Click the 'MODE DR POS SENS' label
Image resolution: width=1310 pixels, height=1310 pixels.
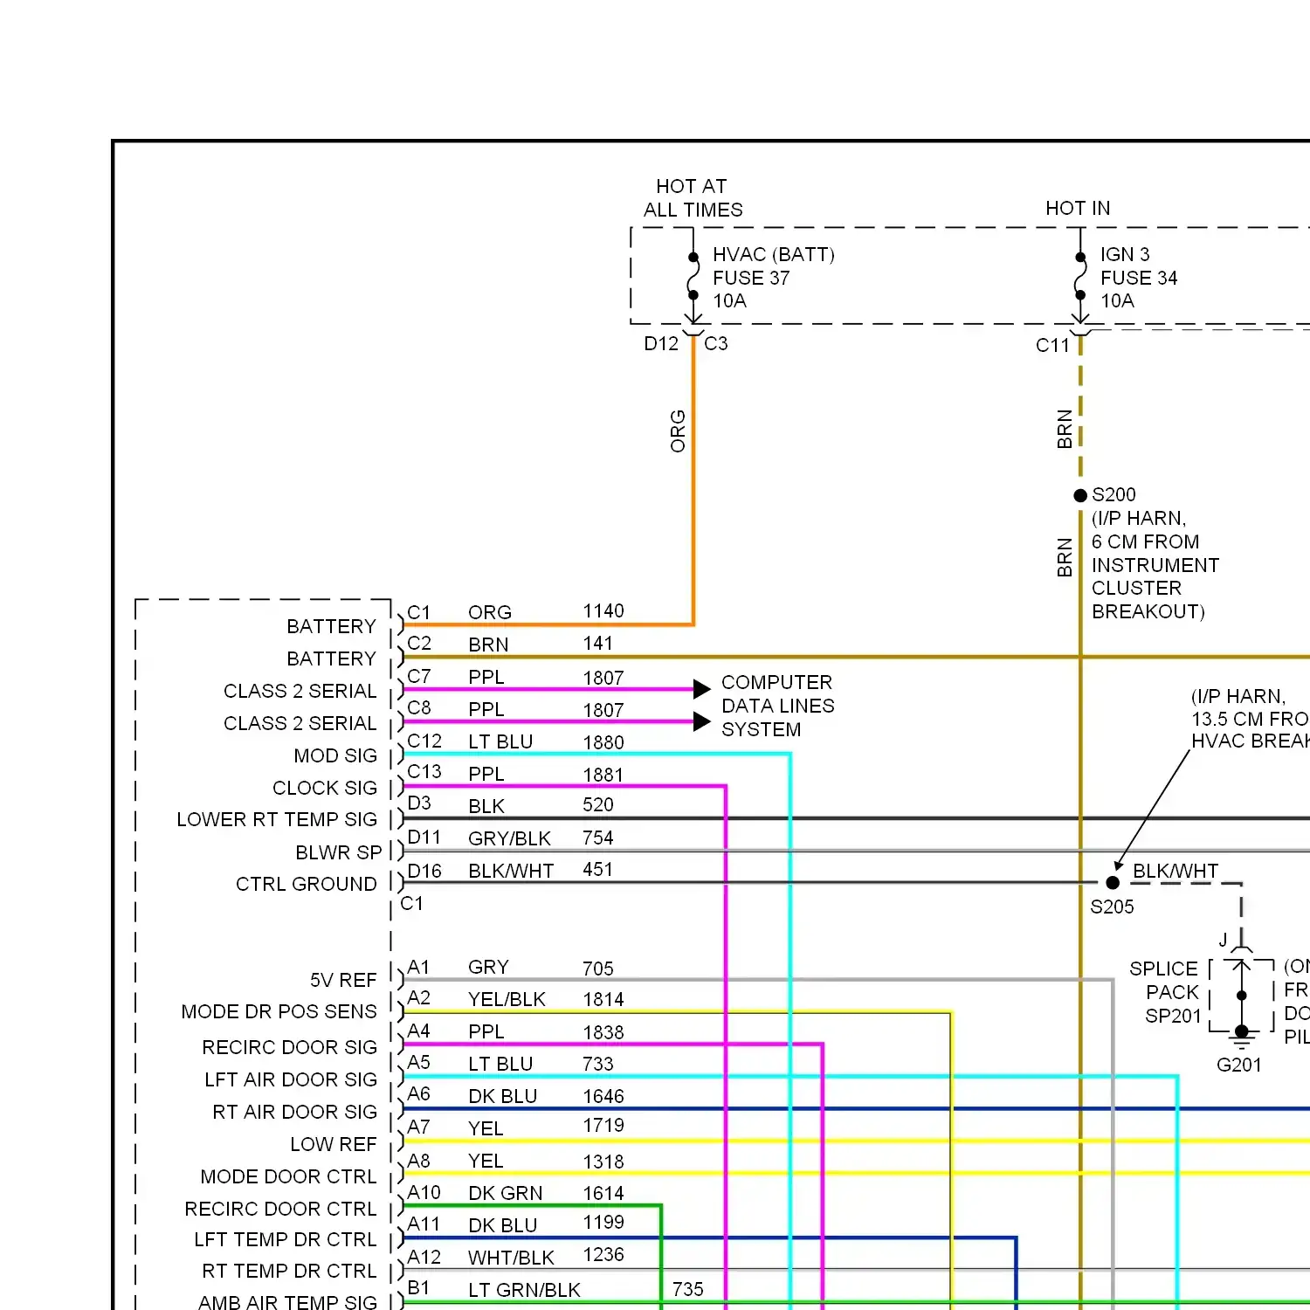[x=279, y=1012]
